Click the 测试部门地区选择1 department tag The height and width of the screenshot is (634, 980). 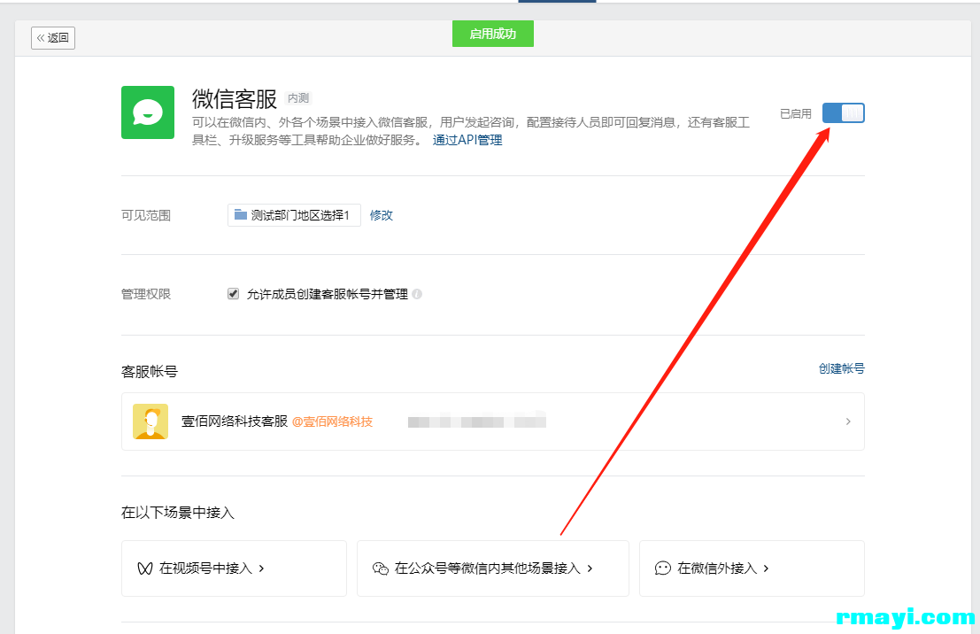click(294, 215)
